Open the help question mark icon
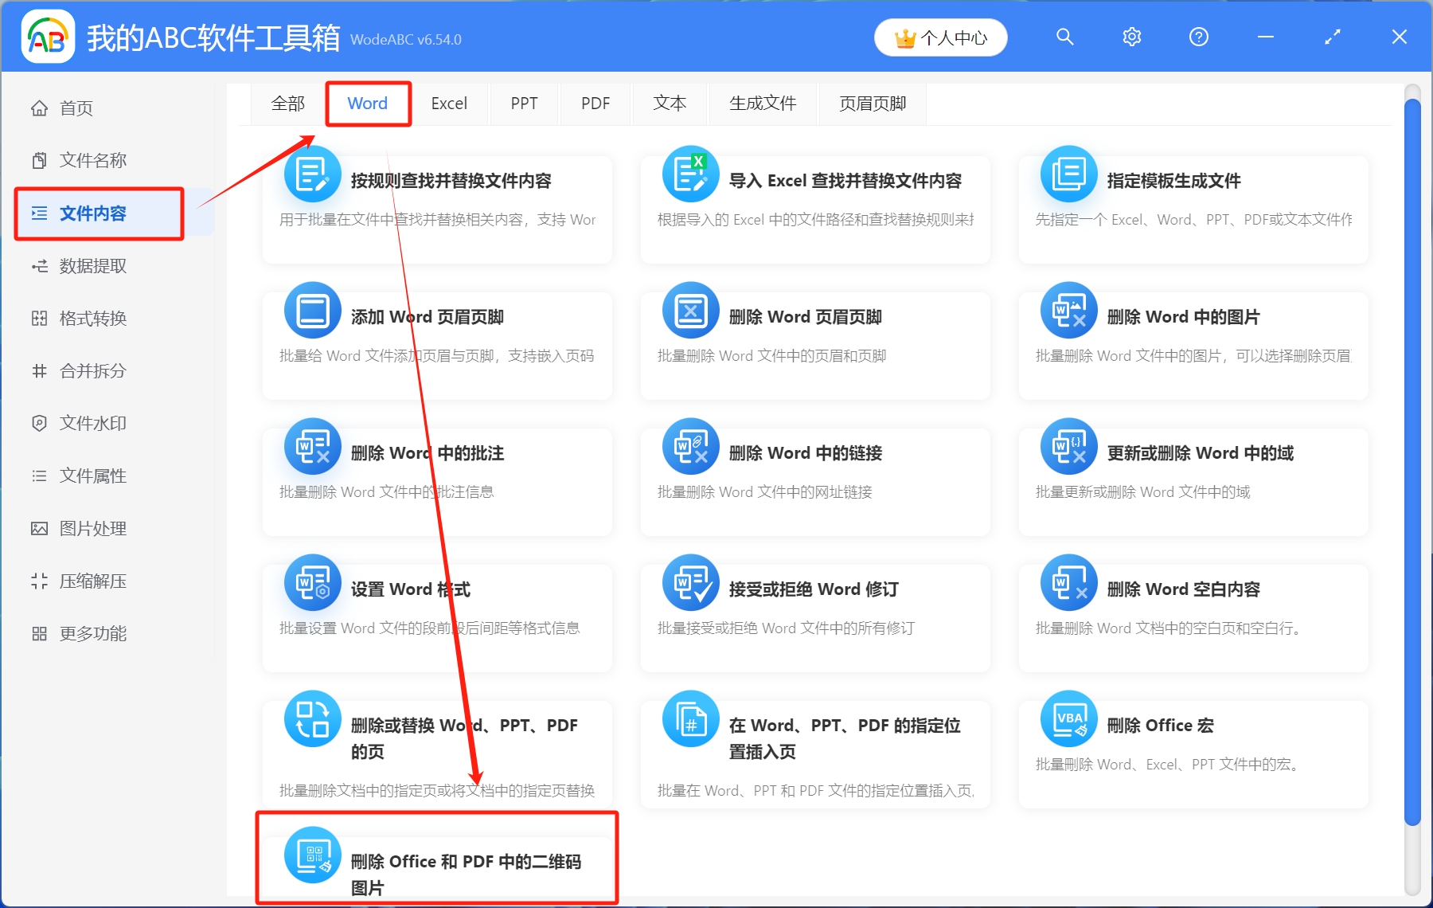The image size is (1433, 908). coord(1198,37)
